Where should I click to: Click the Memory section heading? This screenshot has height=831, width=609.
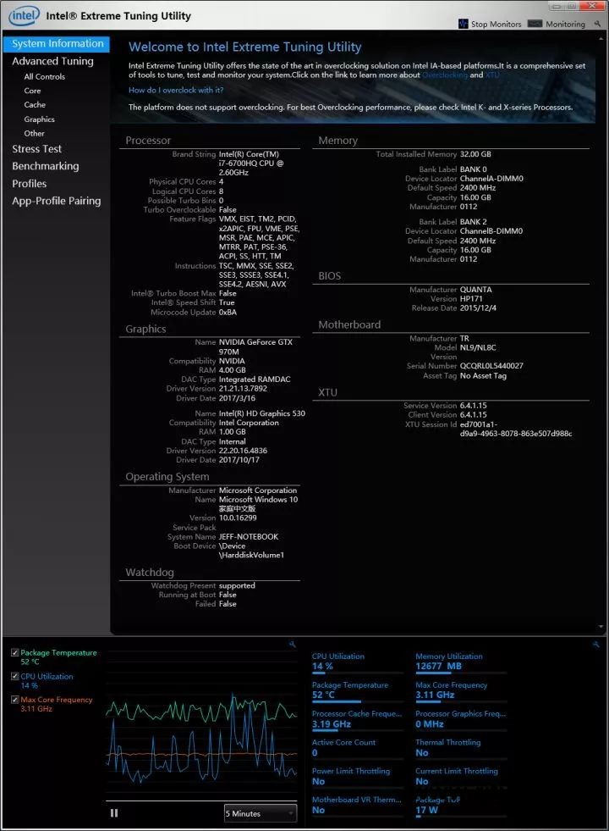tap(338, 141)
